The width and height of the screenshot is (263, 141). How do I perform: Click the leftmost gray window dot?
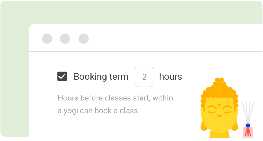point(47,39)
